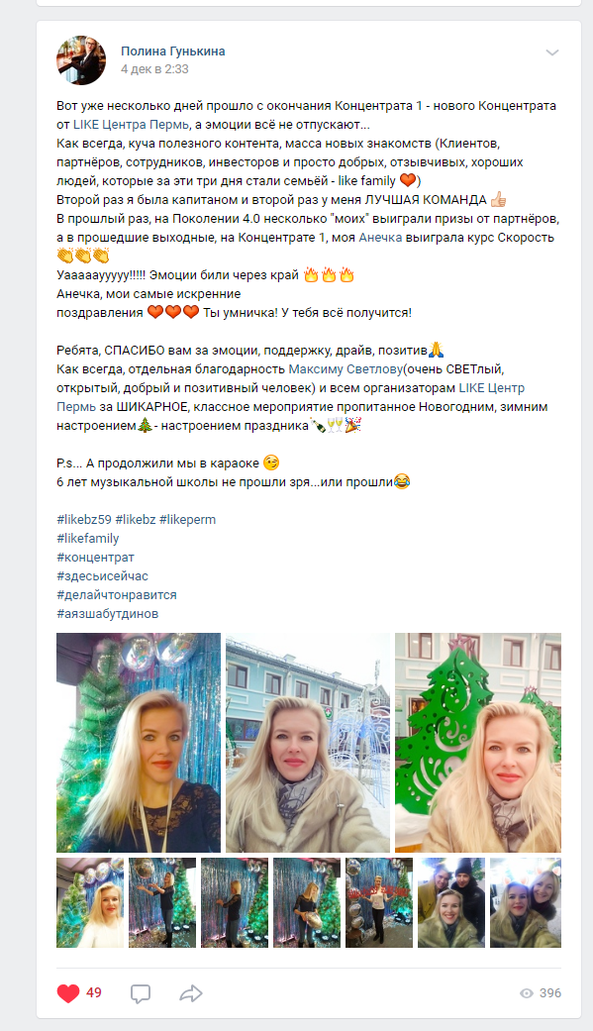
Task: Open the large photo with green tree decoration
Action: (x=478, y=743)
